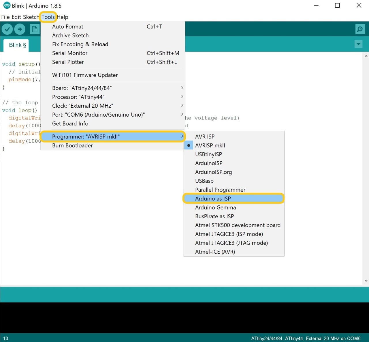
Task: Click the editor scrollbar up arrow
Action: [366, 56]
